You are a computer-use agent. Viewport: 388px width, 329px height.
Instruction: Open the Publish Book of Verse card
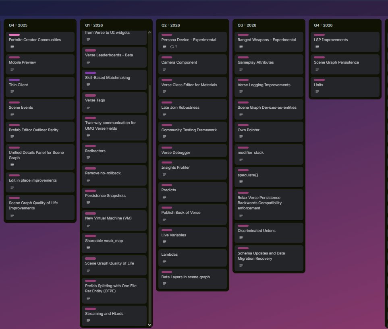(x=193, y=215)
